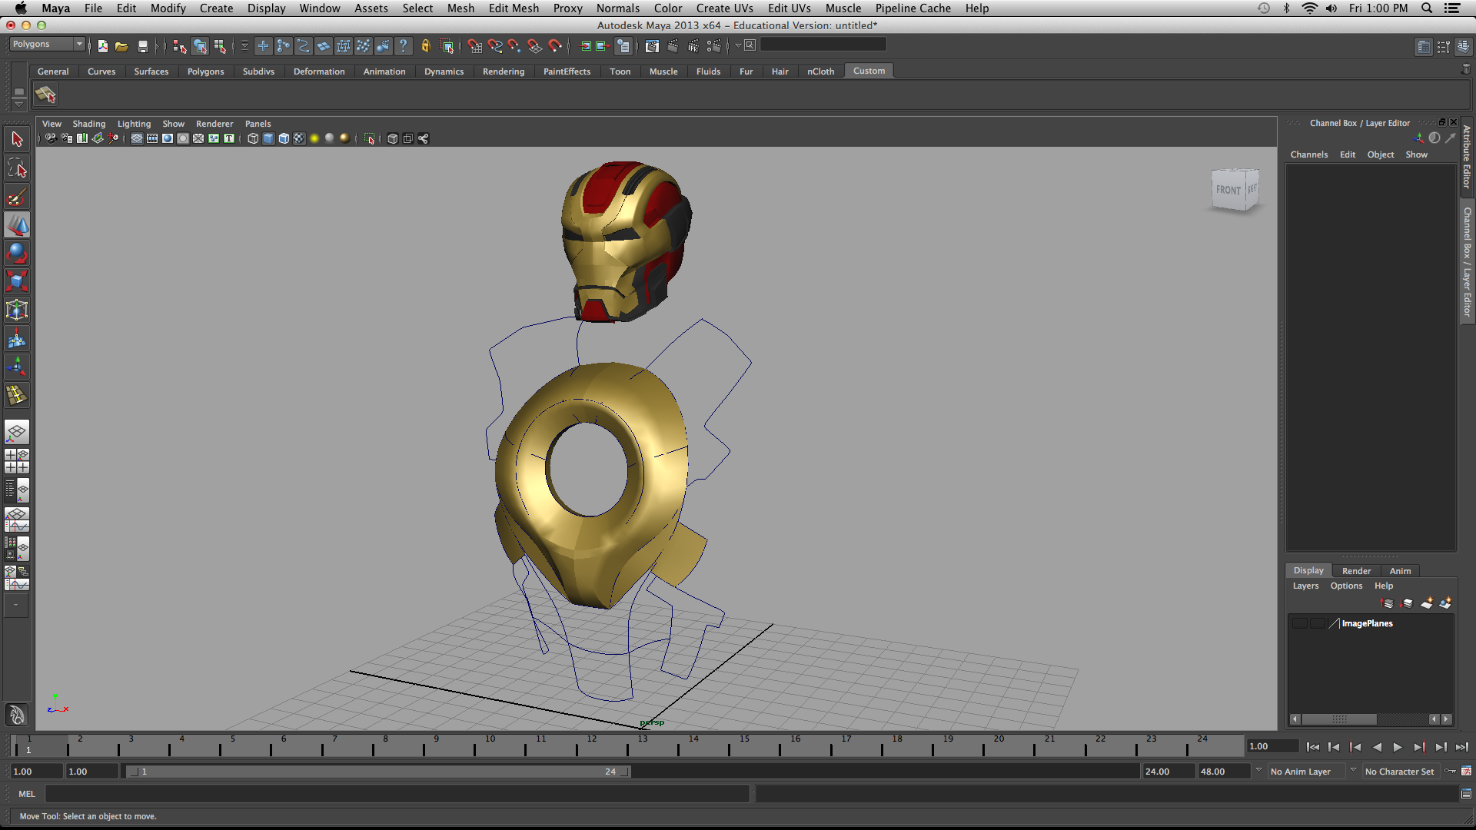Open a scene with folder icon
1476x830 pixels.
click(121, 46)
